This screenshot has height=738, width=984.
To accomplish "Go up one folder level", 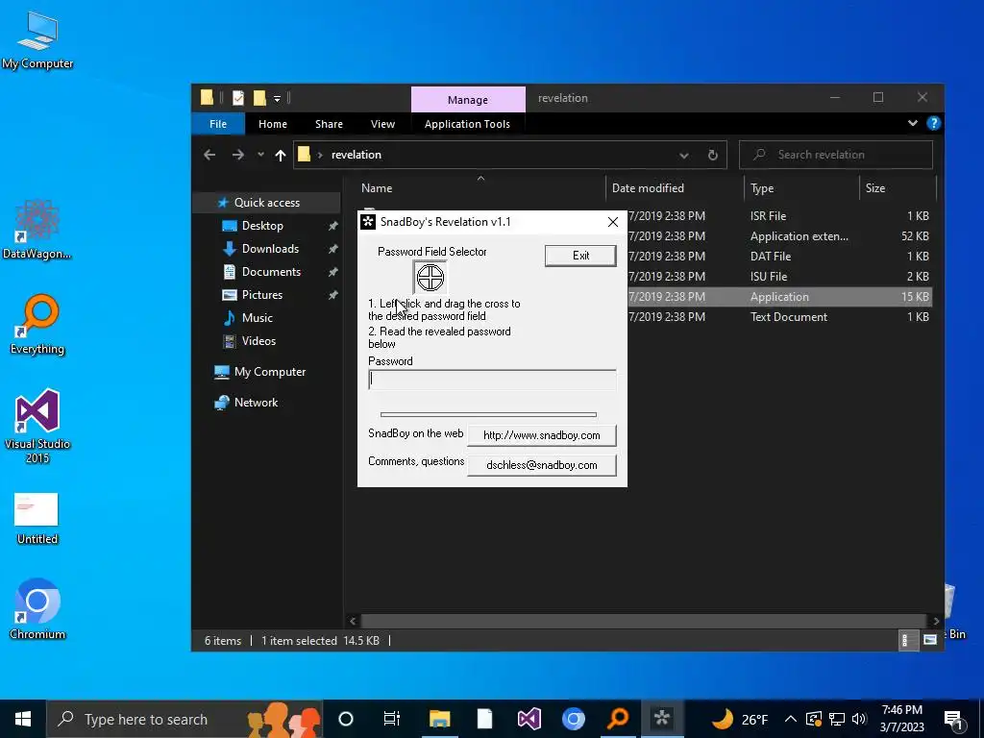I will pyautogui.click(x=280, y=155).
